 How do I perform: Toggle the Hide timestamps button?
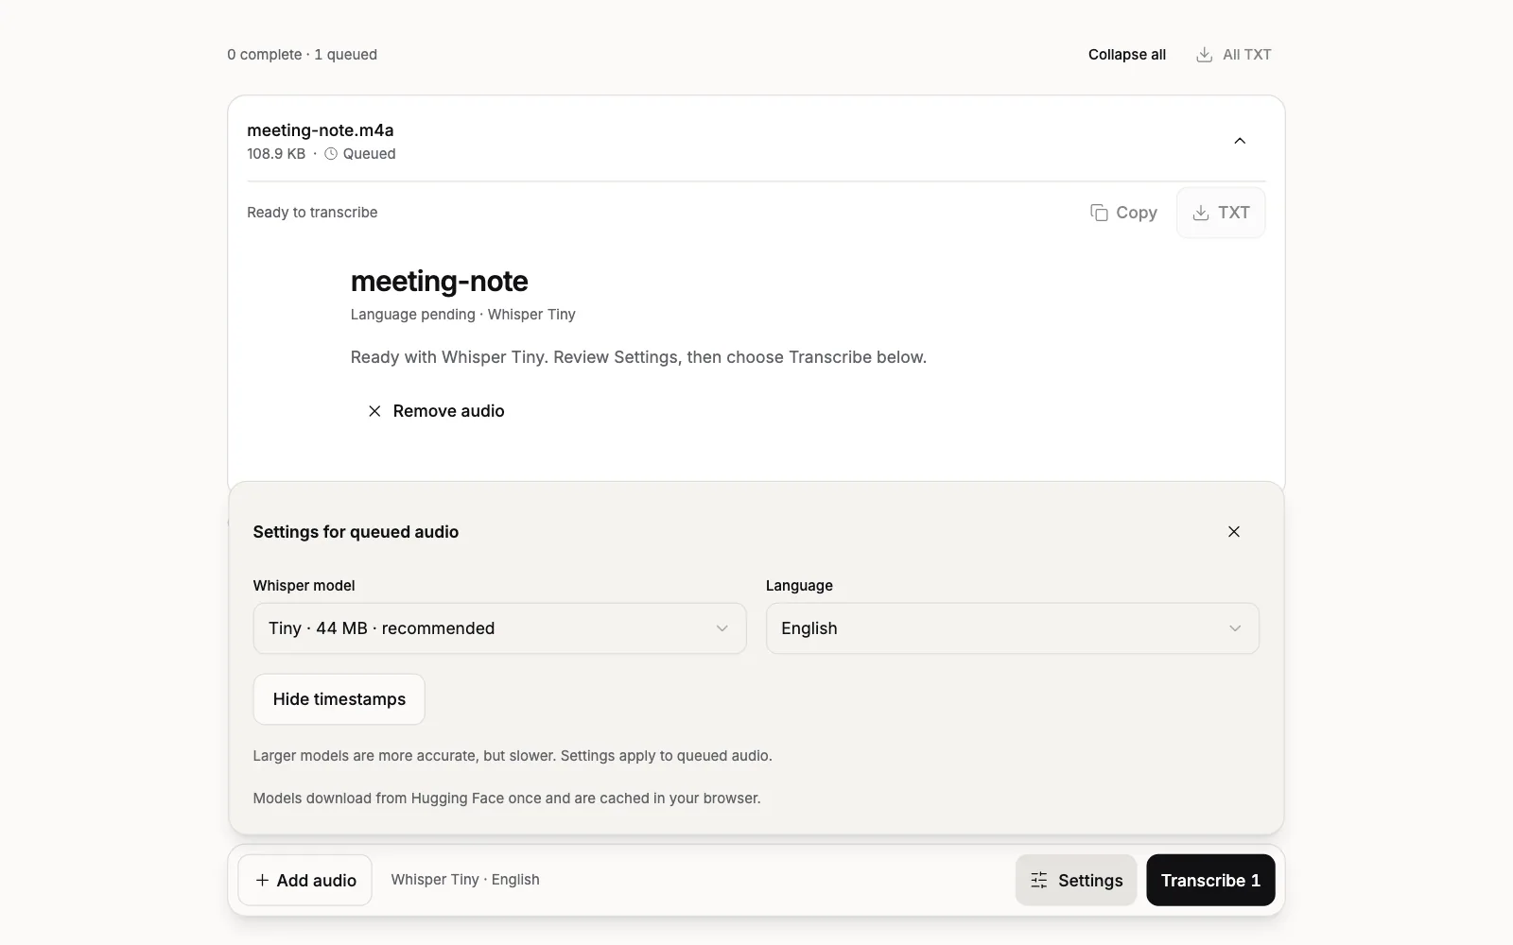[339, 699]
